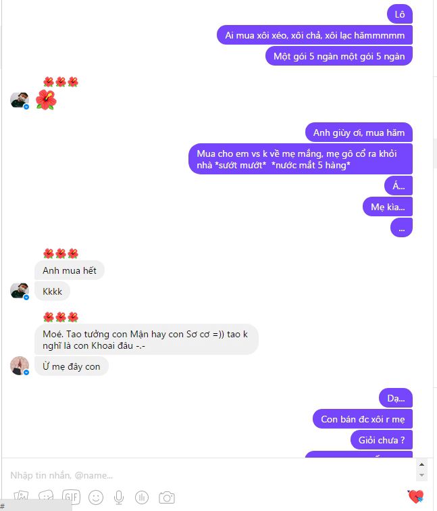The height and width of the screenshot is (511, 437).
Task: Record a voice clip with microphone icon
Action: 119,497
